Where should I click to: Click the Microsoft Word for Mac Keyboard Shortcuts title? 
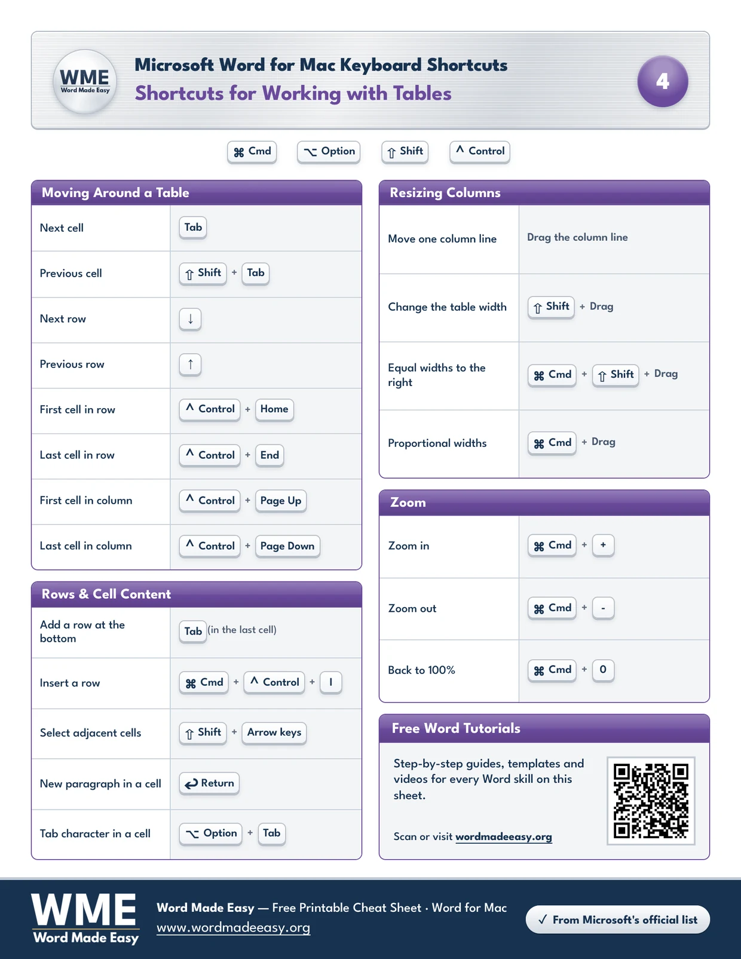tap(321, 65)
